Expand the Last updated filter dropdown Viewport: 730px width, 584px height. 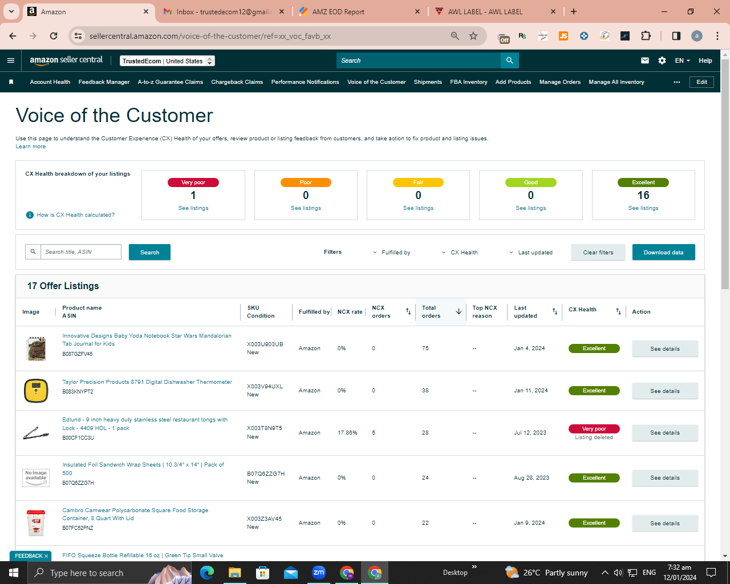(531, 253)
